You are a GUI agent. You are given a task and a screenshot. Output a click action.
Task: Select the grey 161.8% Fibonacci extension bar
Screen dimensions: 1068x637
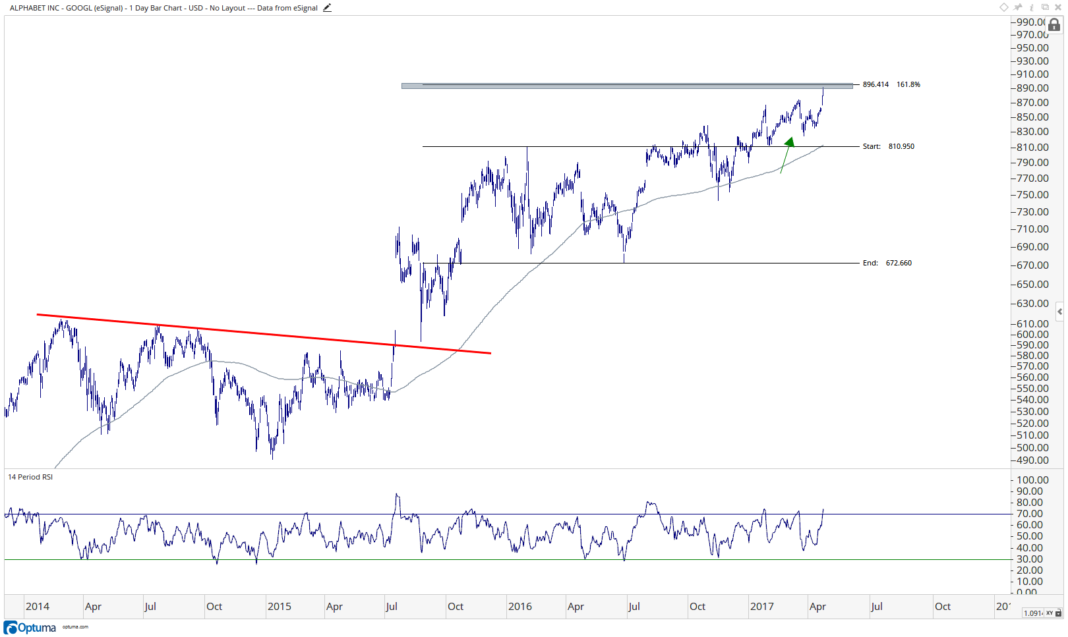[627, 86]
